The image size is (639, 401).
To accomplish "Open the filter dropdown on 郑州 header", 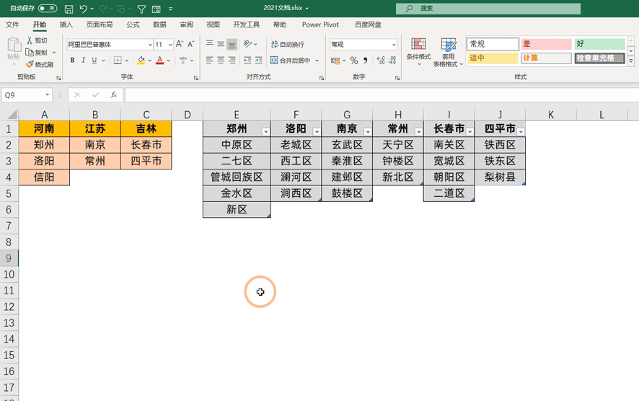I will click(x=265, y=132).
